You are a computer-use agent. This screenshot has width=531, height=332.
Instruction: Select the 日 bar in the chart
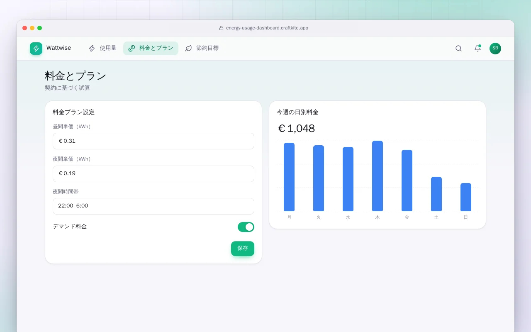coord(466,197)
